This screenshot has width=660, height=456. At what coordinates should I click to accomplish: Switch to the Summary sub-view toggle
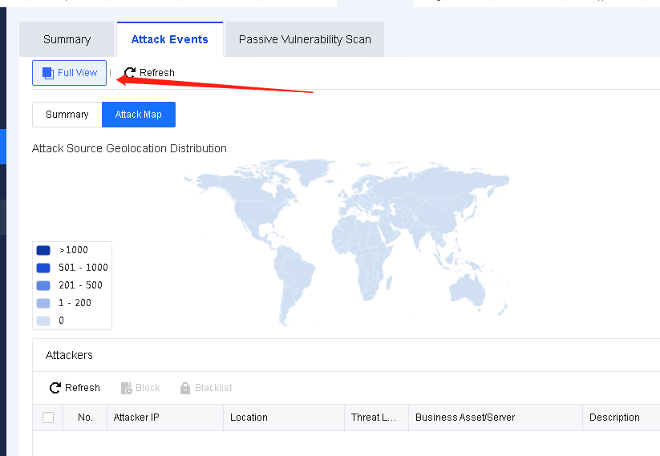click(67, 115)
